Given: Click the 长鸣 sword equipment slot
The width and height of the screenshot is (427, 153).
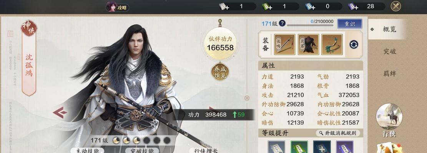Looking at the screenshot, I should (284, 44).
